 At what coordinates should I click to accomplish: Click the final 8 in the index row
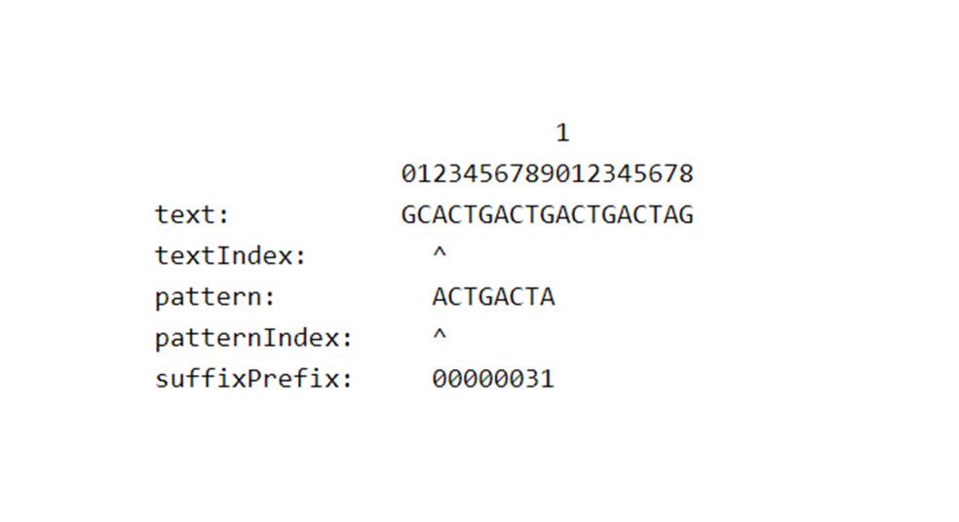pyautogui.click(x=686, y=174)
